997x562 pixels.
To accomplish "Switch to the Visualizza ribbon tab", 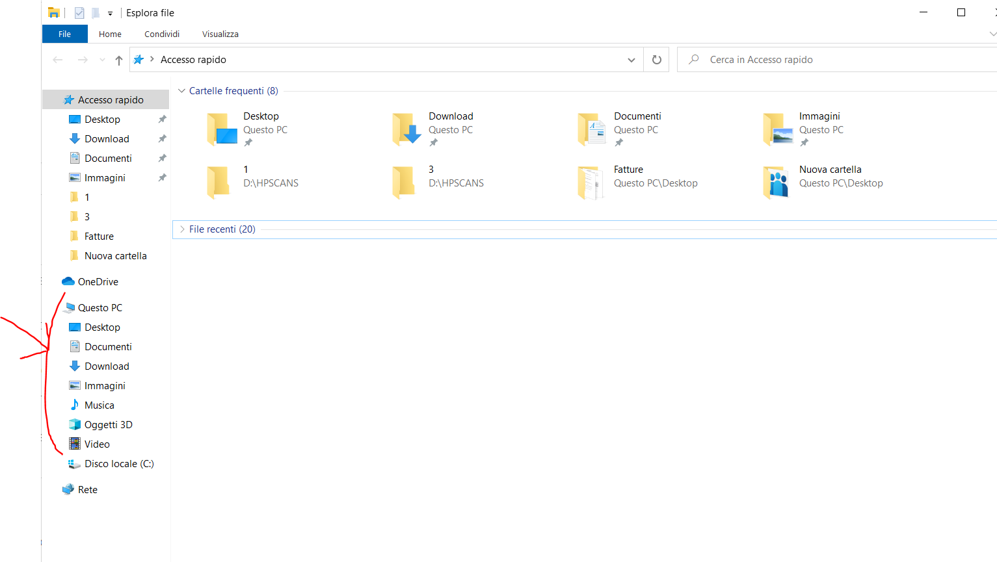I will pyautogui.click(x=220, y=34).
